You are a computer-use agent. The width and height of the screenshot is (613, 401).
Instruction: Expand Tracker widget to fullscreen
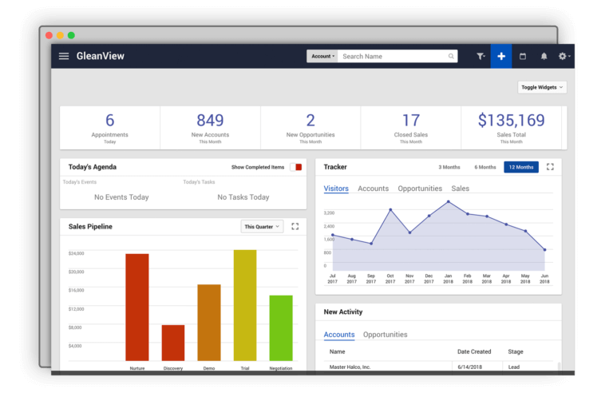(x=550, y=167)
